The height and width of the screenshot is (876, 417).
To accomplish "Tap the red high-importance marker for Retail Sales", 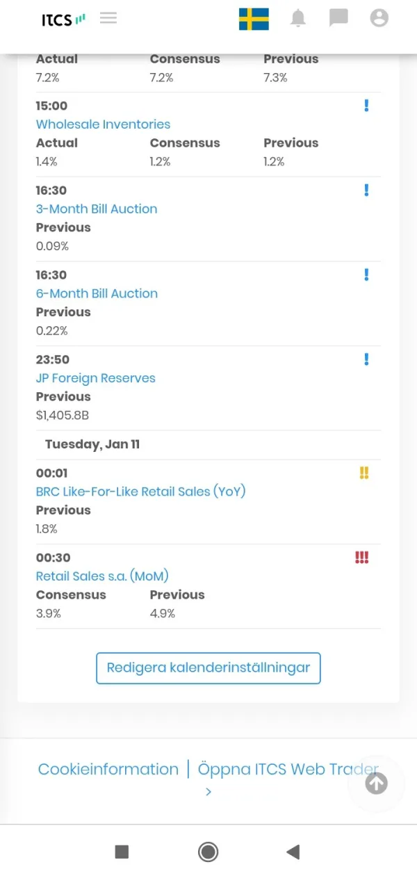I will [x=361, y=558].
